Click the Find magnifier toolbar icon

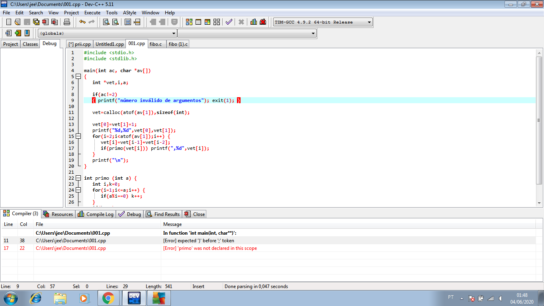[106, 22]
